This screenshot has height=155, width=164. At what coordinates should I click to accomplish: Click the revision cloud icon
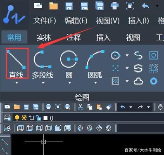pyautogui.click(x=138, y=81)
